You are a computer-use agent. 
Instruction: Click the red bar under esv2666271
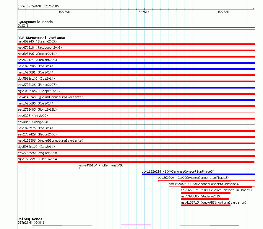tap(206, 193)
